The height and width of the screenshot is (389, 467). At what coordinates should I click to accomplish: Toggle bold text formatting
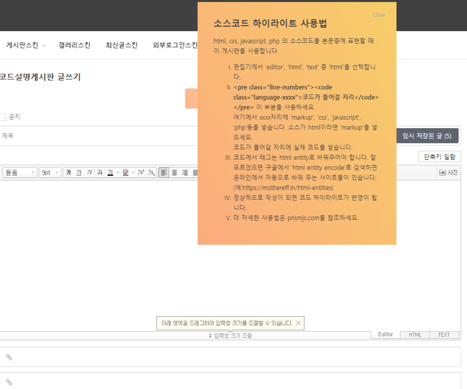[68, 173]
